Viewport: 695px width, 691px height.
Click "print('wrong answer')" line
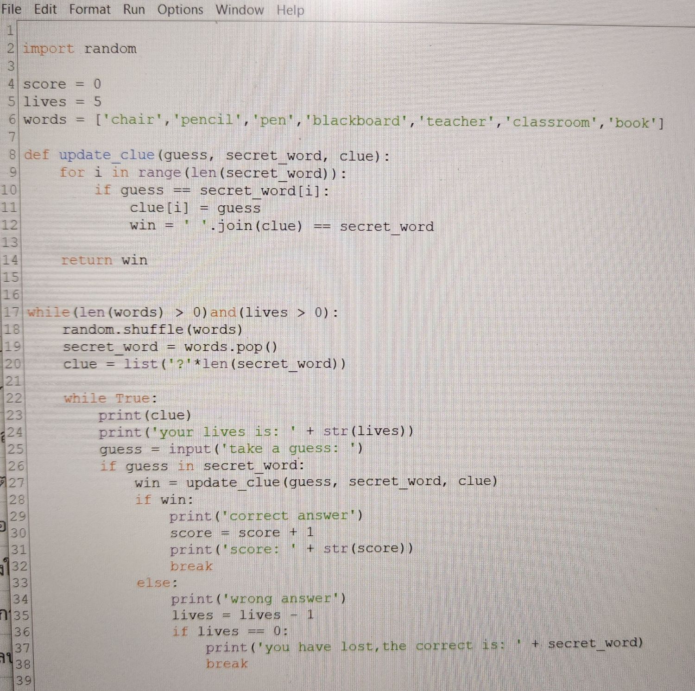click(259, 599)
